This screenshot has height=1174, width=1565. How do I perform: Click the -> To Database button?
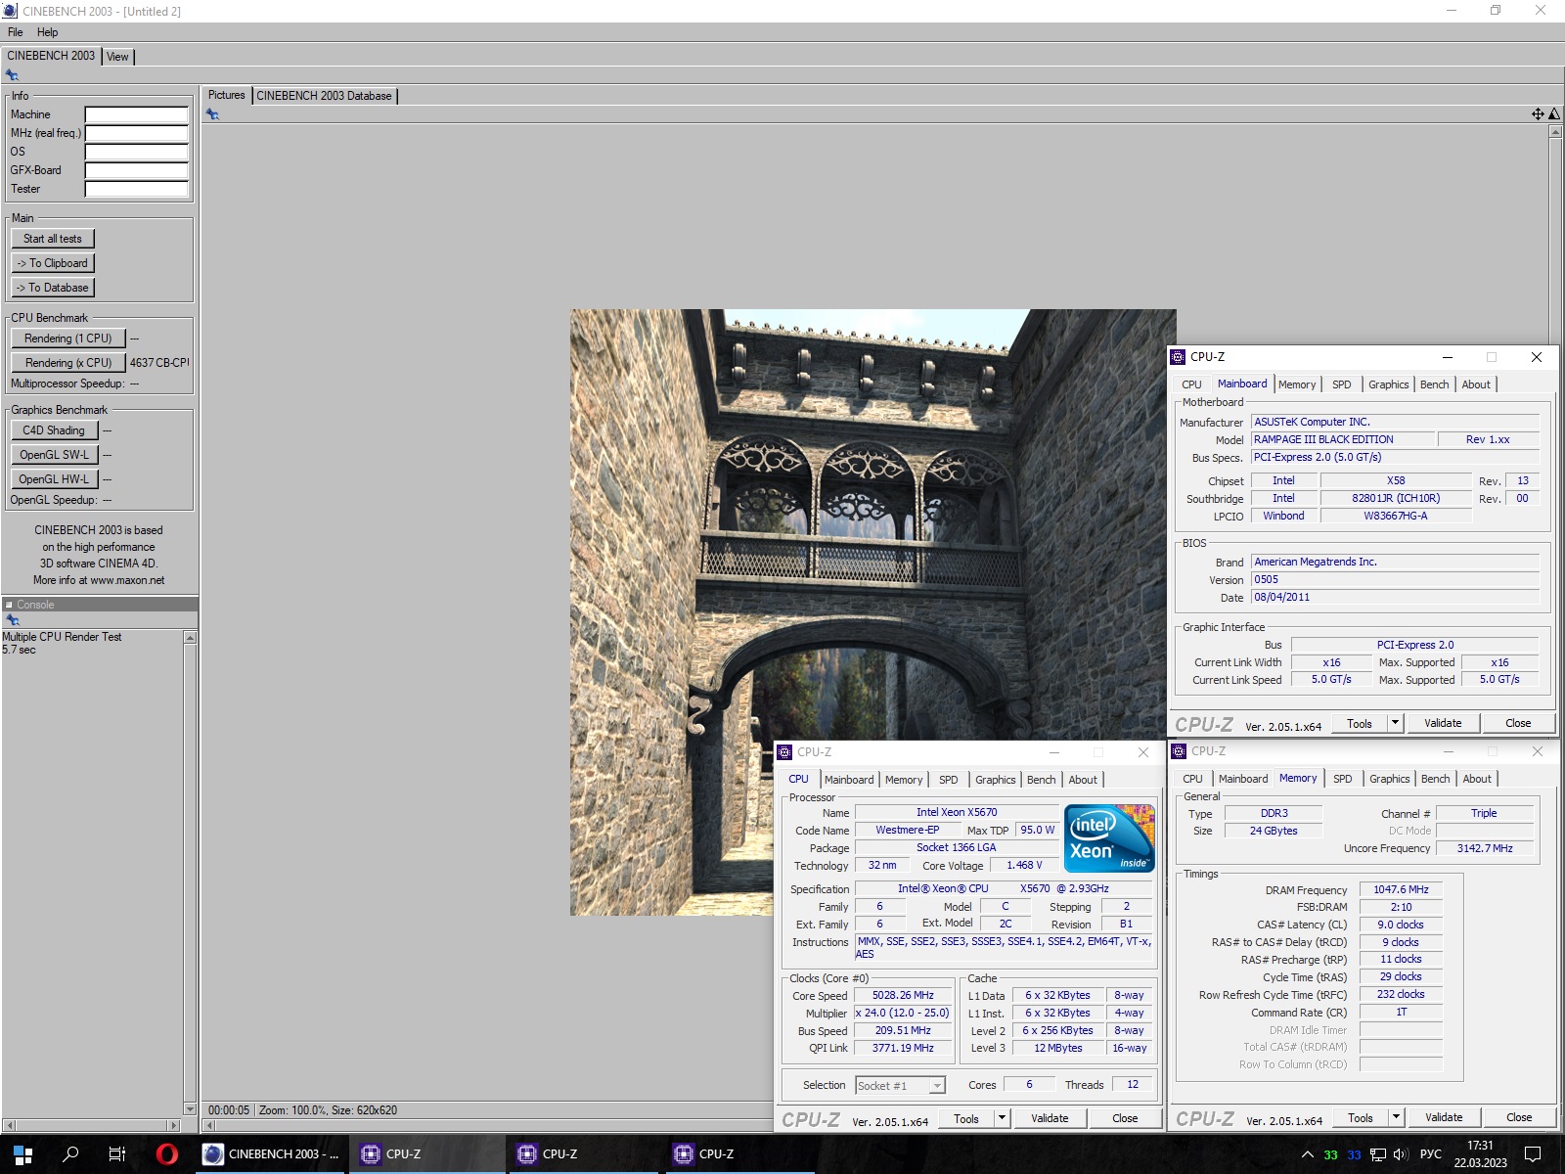pos(53,288)
